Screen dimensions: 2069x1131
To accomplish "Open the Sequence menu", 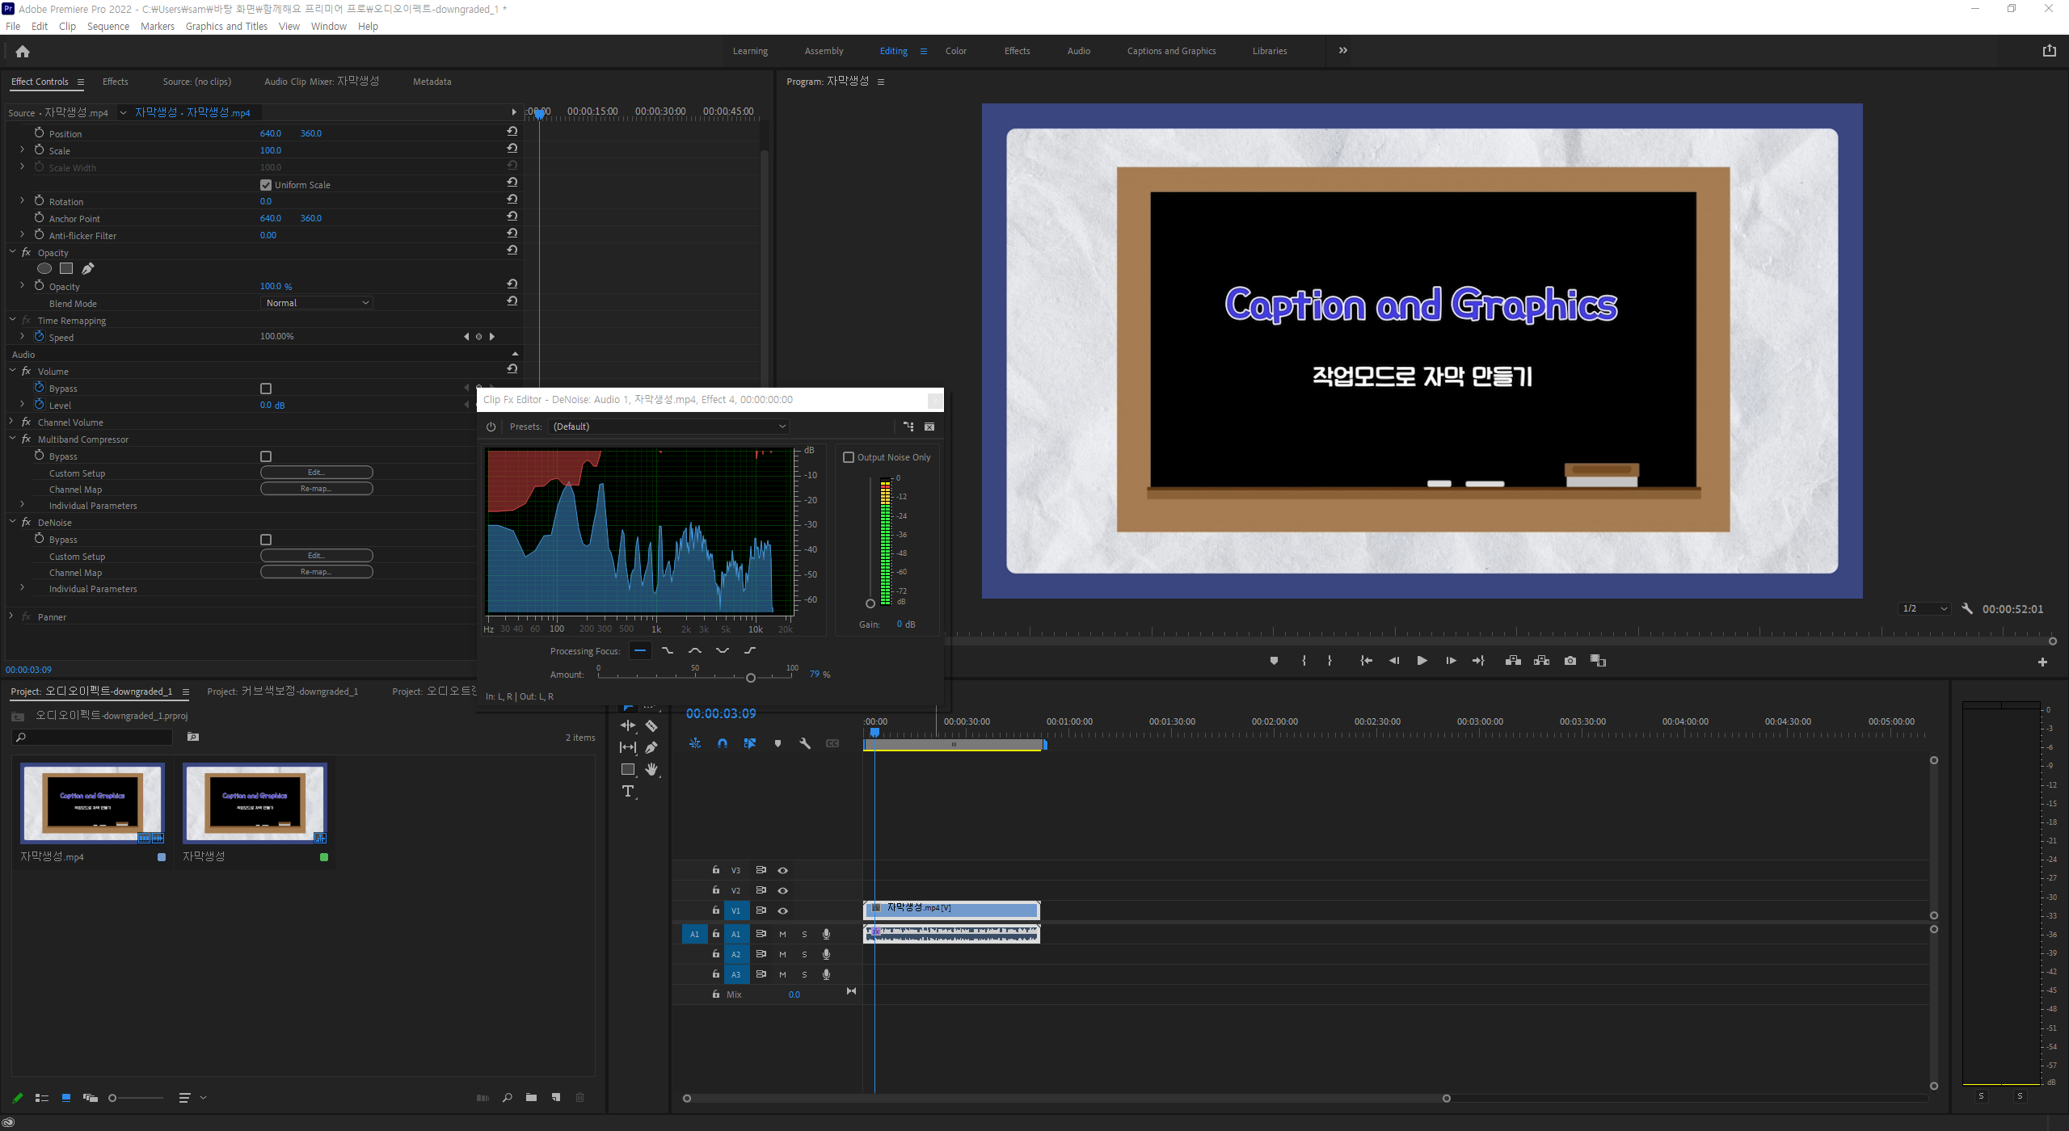I will (107, 26).
